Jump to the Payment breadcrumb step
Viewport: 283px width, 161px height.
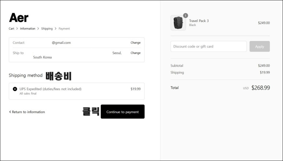tap(64, 29)
